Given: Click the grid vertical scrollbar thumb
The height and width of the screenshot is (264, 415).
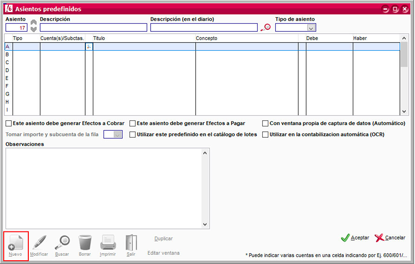Looking at the screenshot, I should tap(404, 54).
